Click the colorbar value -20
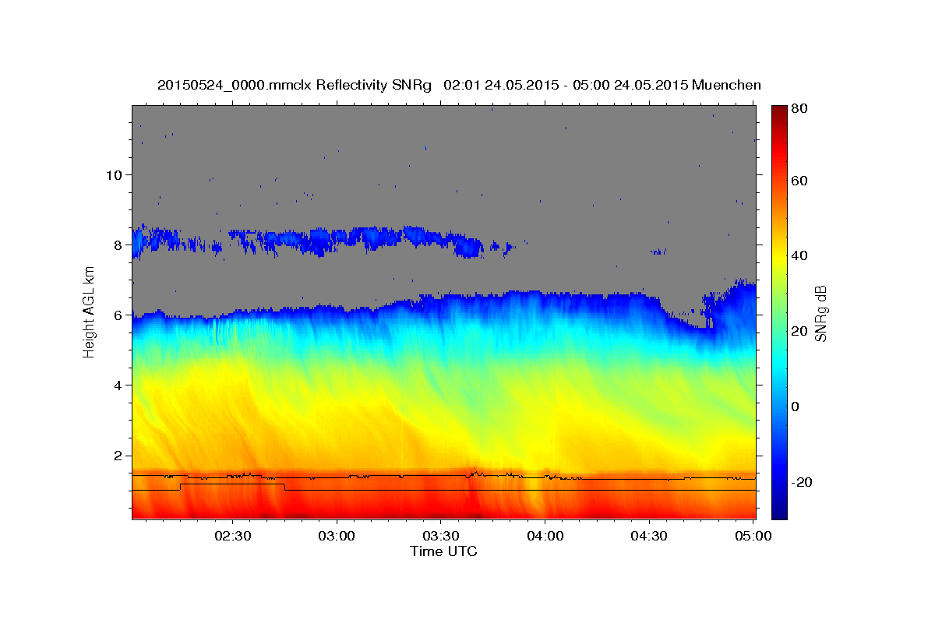This screenshot has height=623, width=935. [801, 482]
